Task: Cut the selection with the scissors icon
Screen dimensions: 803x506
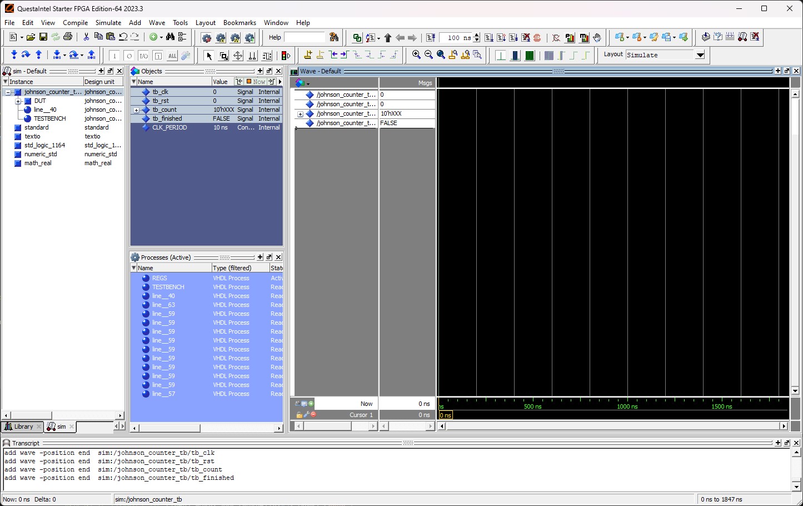Action: pos(86,37)
